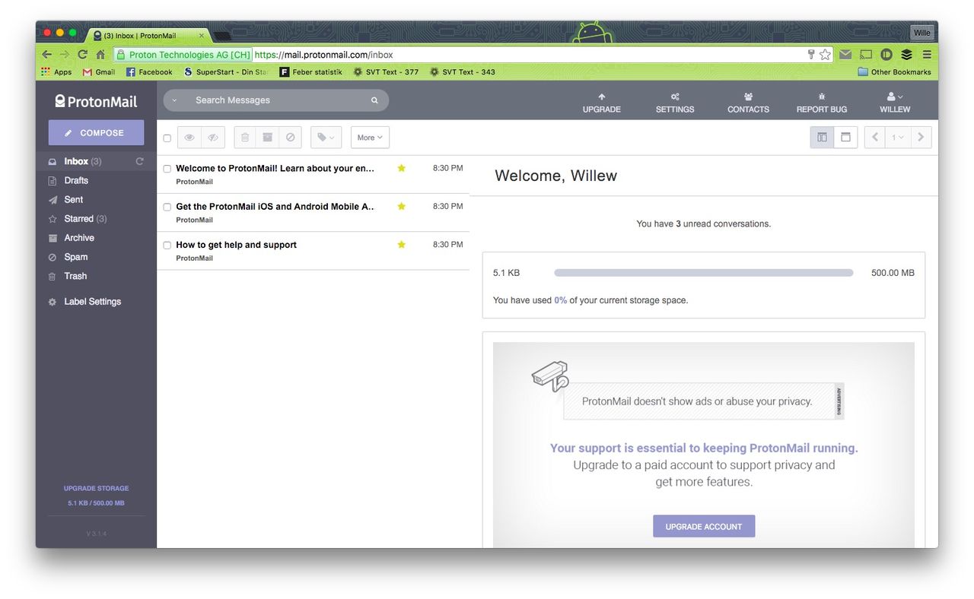Click the Buffer layers extension icon
Viewport: 974px width, 599px height.
coord(906,55)
